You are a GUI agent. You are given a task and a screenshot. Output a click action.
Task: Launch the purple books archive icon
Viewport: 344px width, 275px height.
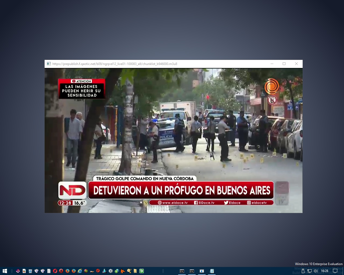18,271
